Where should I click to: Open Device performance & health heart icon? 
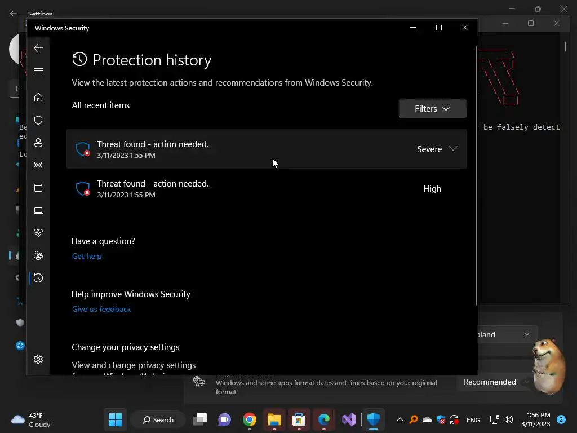[38, 233]
